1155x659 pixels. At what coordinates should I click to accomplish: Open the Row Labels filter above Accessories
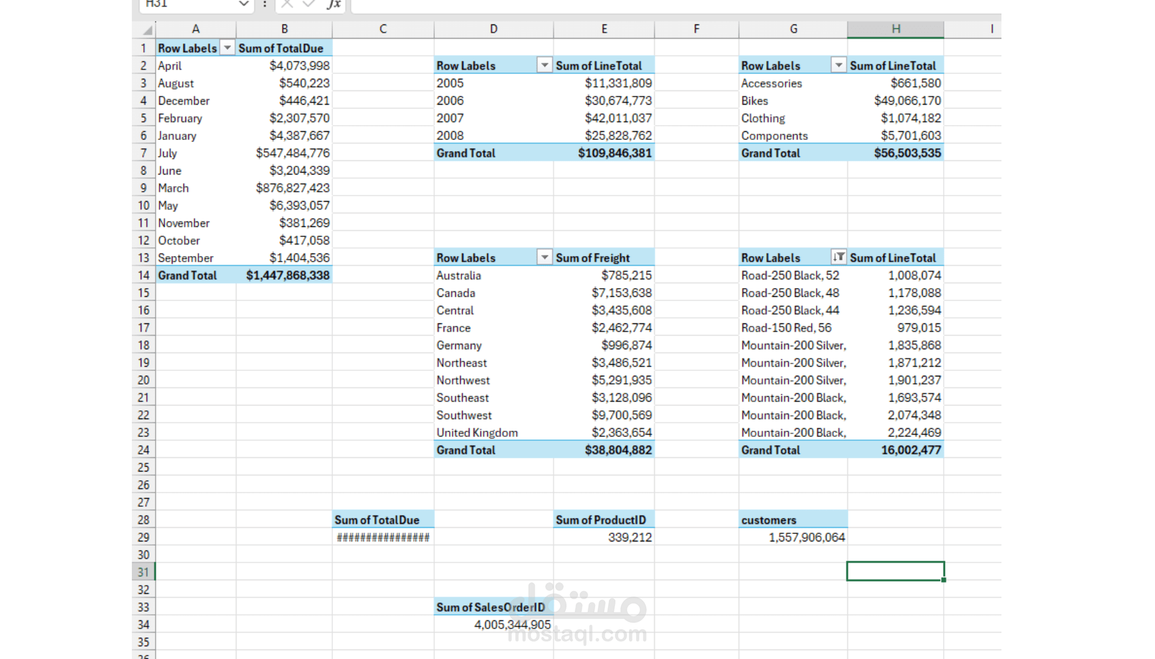tap(839, 65)
